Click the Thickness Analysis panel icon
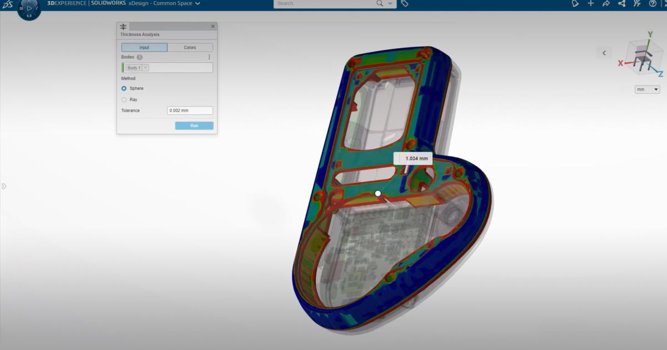 123,27
